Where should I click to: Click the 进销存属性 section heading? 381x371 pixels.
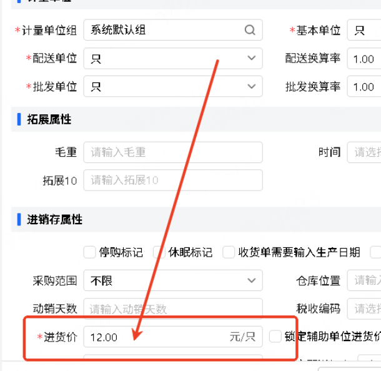pos(54,220)
